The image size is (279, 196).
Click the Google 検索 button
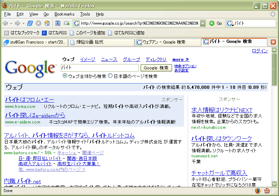(156, 68)
